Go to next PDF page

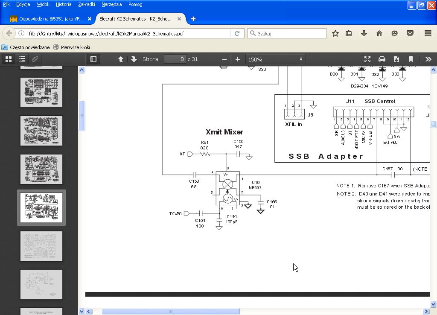(134, 59)
